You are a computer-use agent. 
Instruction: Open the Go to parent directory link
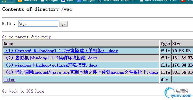click(27, 37)
